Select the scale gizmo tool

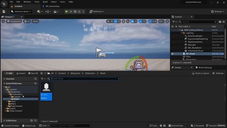[119, 21]
